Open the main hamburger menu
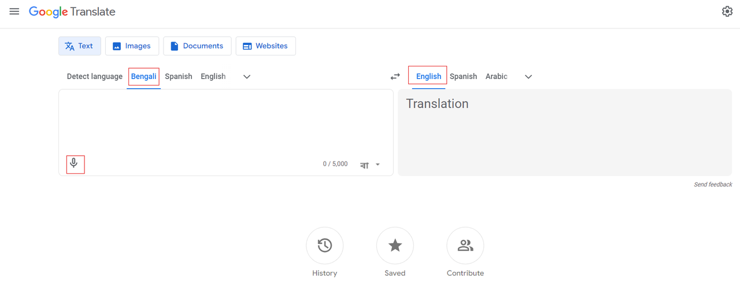The image size is (740, 292). 14,12
